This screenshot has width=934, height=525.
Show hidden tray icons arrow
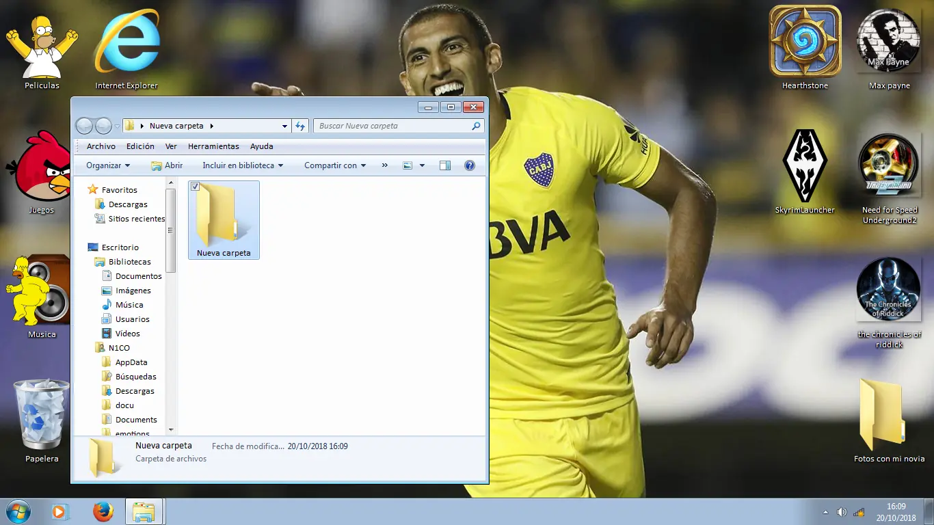825,512
